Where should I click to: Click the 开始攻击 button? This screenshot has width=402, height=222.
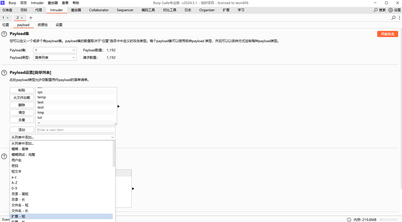387,34
